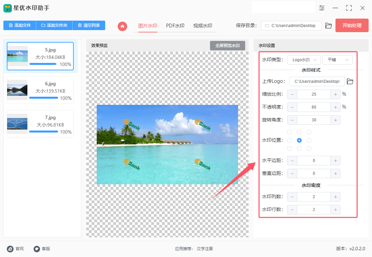
Task: Open the save directory folder browser
Action: [x=328, y=26]
